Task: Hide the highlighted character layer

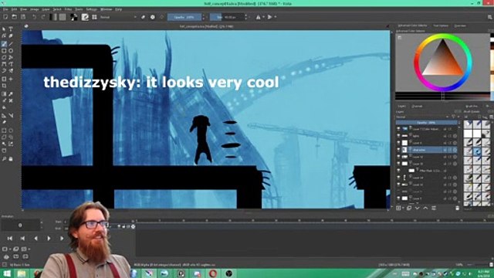Action: pyautogui.click(x=398, y=150)
